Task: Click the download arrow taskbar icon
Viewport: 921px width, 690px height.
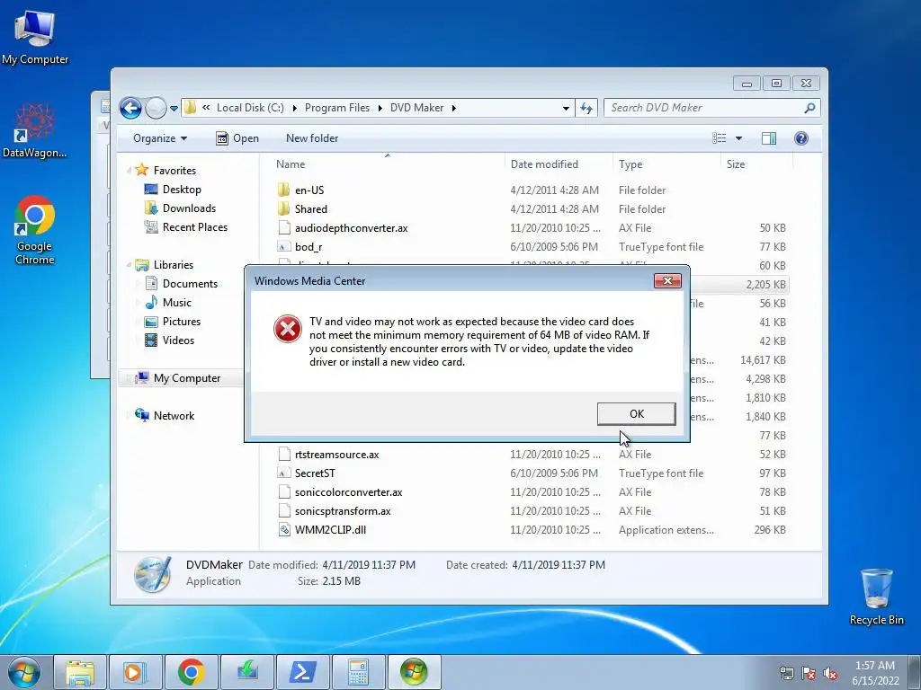Action: point(246,672)
